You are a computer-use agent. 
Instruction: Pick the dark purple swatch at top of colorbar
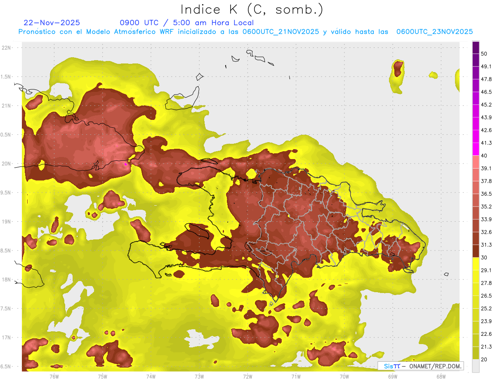(x=476, y=48)
